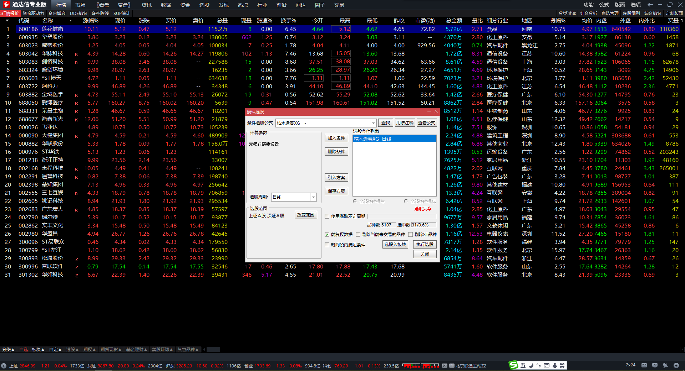Expand the 期权 category menu

[x=90, y=350]
